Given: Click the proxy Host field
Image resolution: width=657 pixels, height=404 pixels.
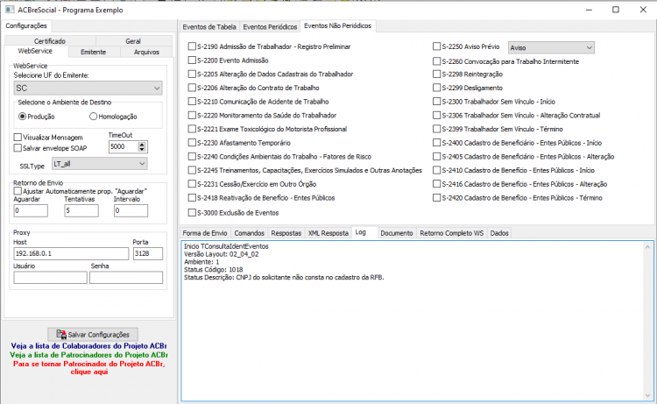Looking at the screenshot, I should 71,253.
